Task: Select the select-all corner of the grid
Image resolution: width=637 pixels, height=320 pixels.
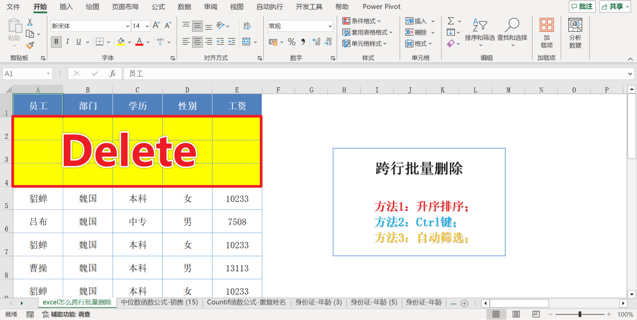Action: pyautogui.click(x=6, y=89)
